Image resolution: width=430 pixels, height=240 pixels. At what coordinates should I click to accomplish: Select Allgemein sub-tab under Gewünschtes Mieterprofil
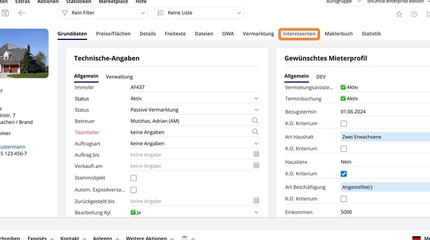point(296,76)
